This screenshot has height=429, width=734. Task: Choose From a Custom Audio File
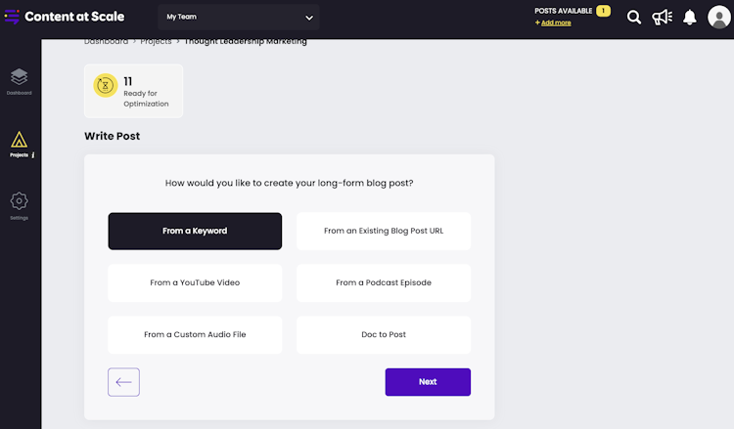click(195, 334)
